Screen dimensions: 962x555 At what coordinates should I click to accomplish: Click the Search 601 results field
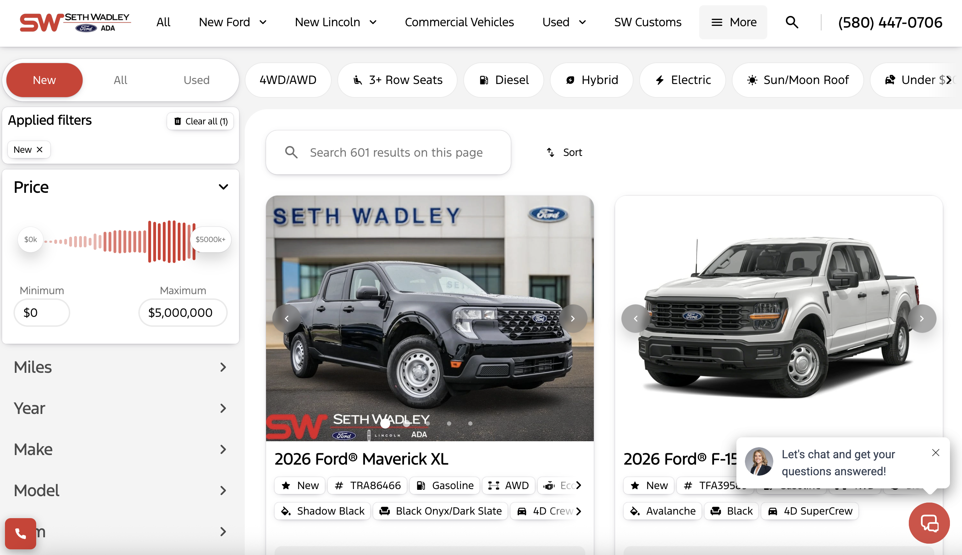tap(388, 152)
